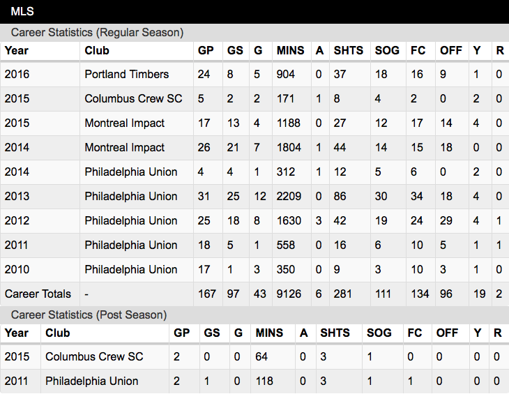
Task: Click the regular season SHTS column header
Action: coord(349,51)
